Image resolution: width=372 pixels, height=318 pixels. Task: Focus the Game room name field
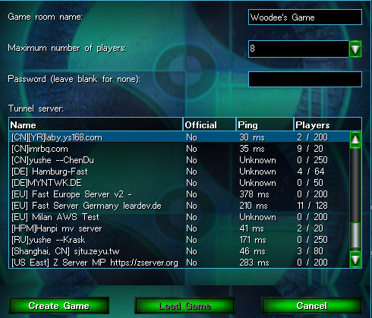point(305,17)
